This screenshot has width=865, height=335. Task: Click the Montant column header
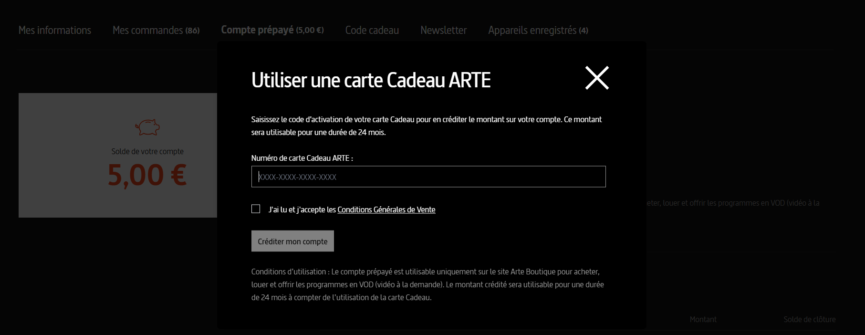coord(703,319)
